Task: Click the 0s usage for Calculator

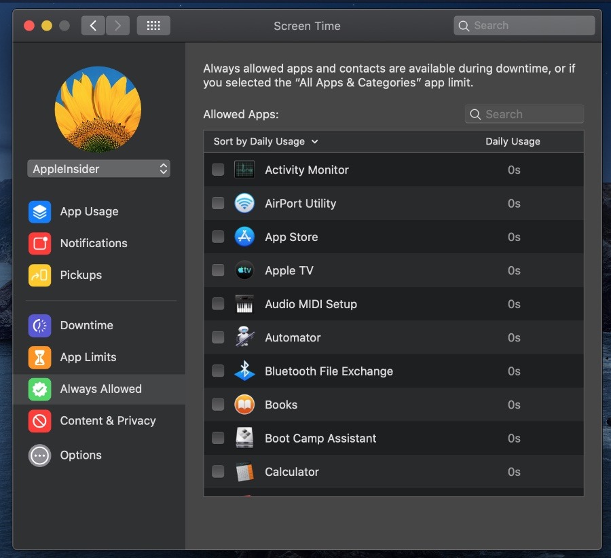Action: tap(514, 472)
